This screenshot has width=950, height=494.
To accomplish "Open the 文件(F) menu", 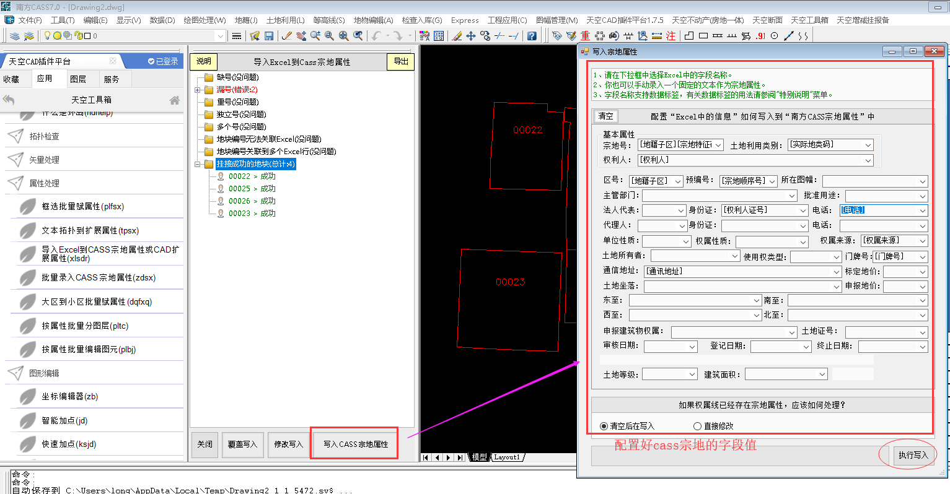I will pyautogui.click(x=30, y=20).
